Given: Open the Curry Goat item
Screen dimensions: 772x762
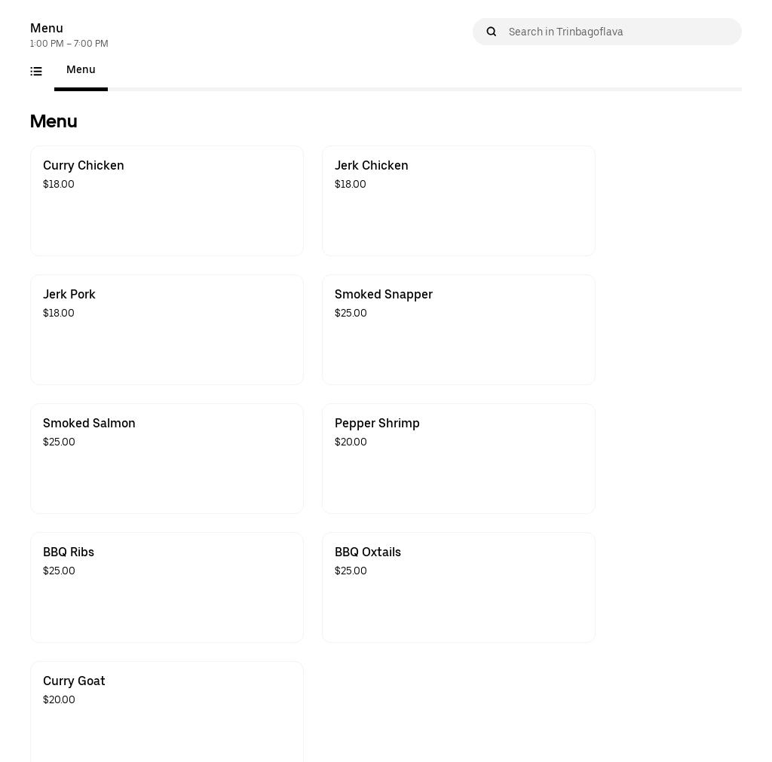Looking at the screenshot, I should click(x=167, y=712).
